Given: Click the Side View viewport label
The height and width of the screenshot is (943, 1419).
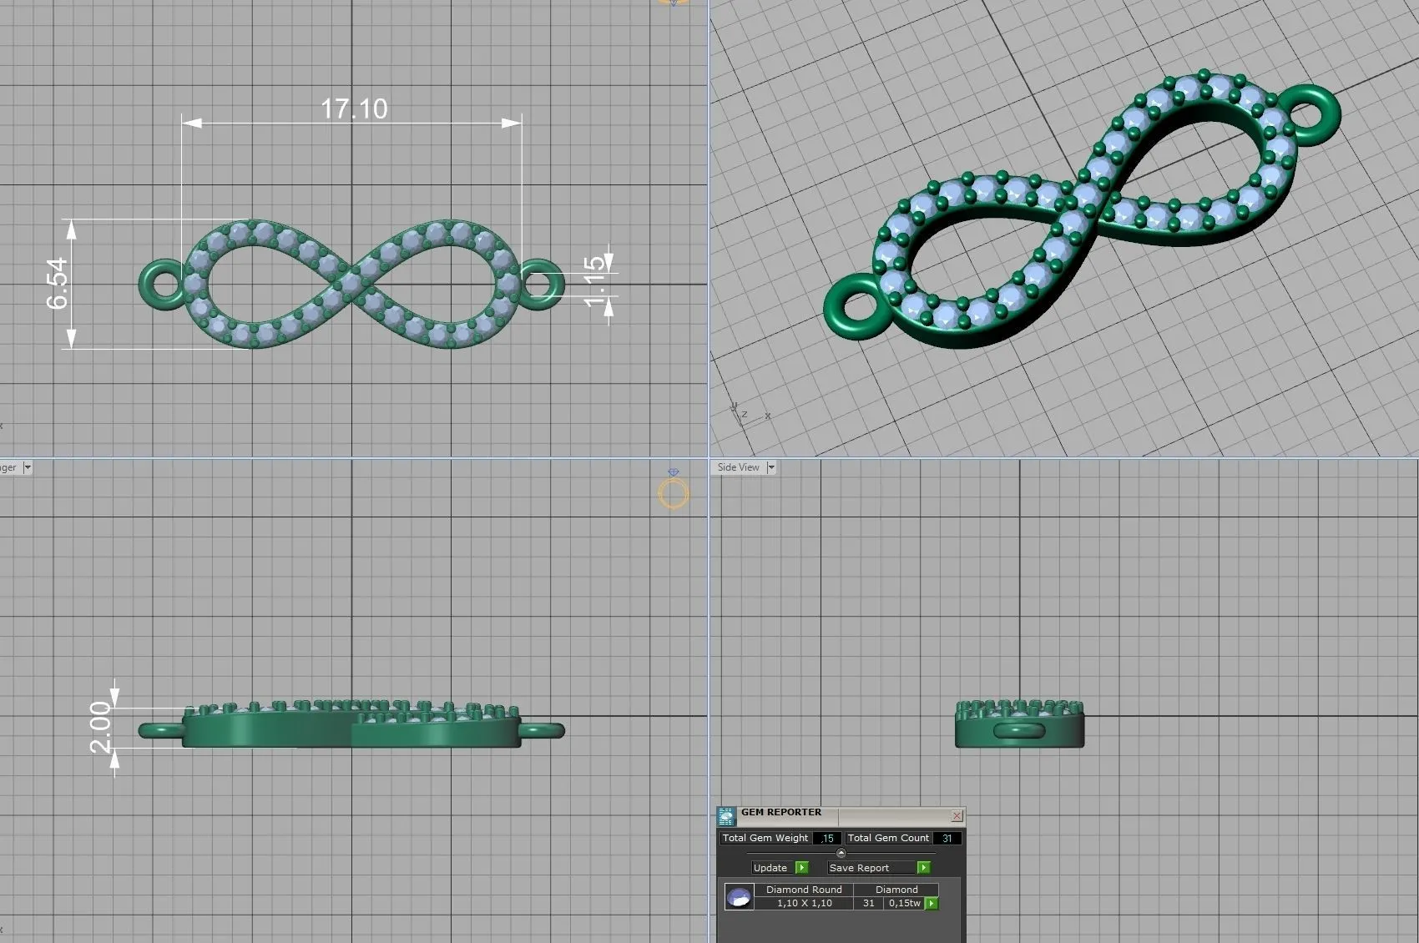Looking at the screenshot, I should pyautogui.click(x=738, y=467).
